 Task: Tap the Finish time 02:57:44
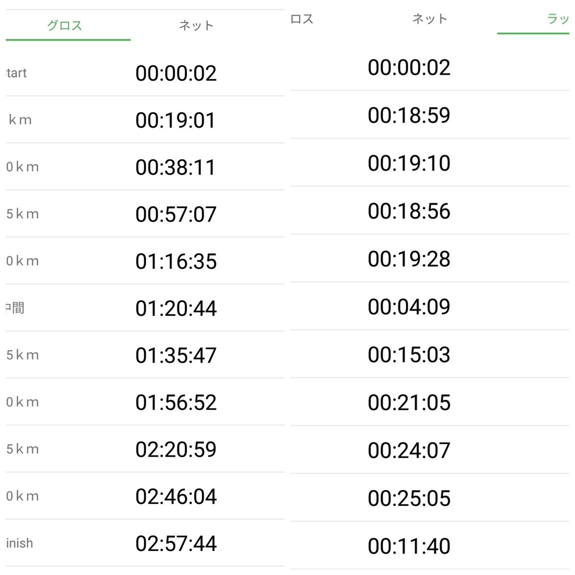[176, 543]
